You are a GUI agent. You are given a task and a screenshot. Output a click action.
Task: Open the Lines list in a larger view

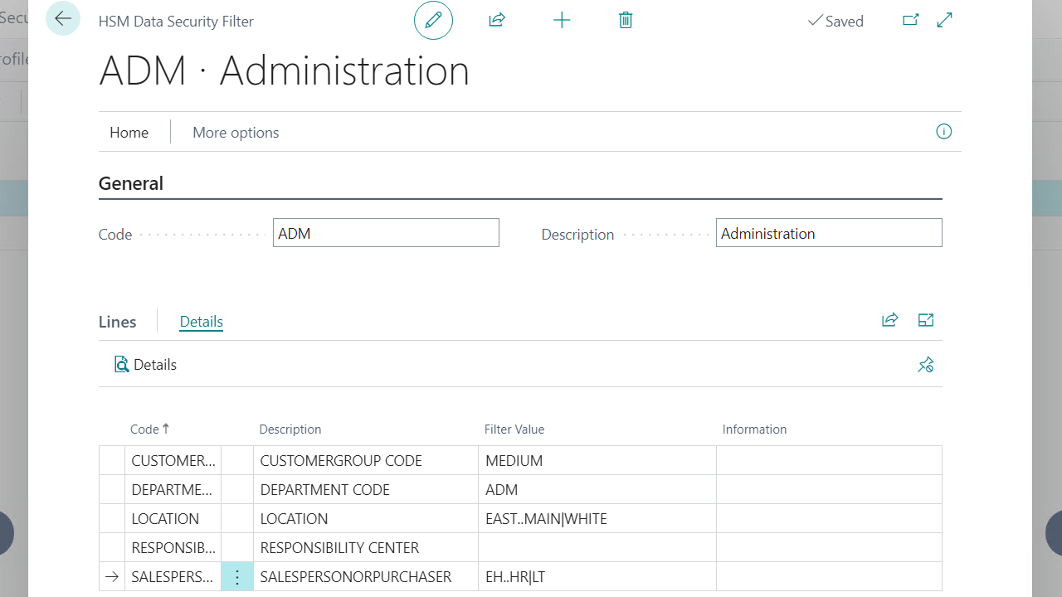point(925,320)
